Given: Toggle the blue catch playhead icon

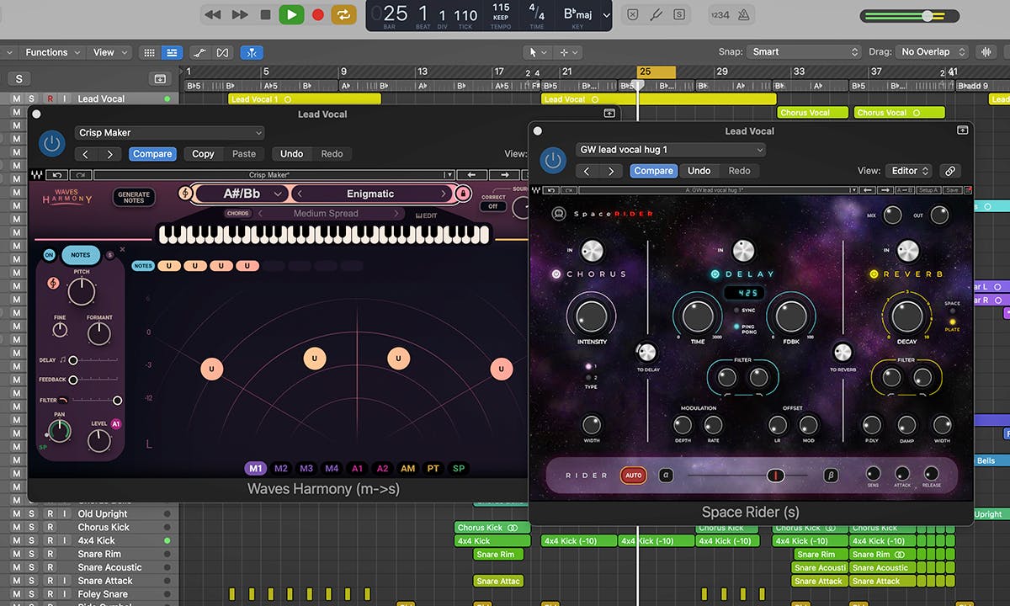Looking at the screenshot, I should (x=251, y=52).
